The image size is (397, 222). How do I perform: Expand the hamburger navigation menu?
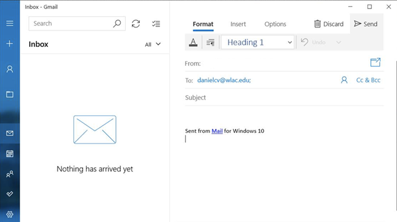pyautogui.click(x=10, y=24)
